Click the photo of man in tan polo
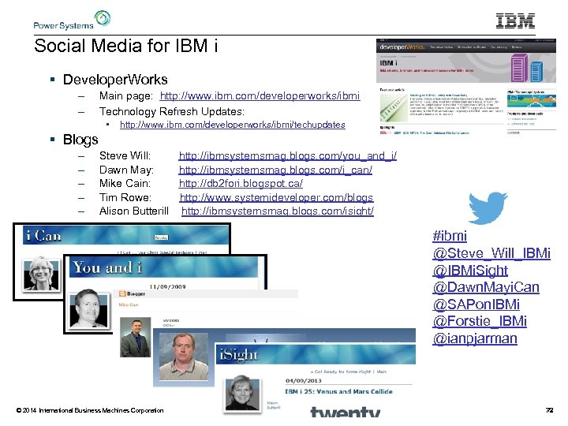The height and width of the screenshot is (426, 568). (x=184, y=357)
